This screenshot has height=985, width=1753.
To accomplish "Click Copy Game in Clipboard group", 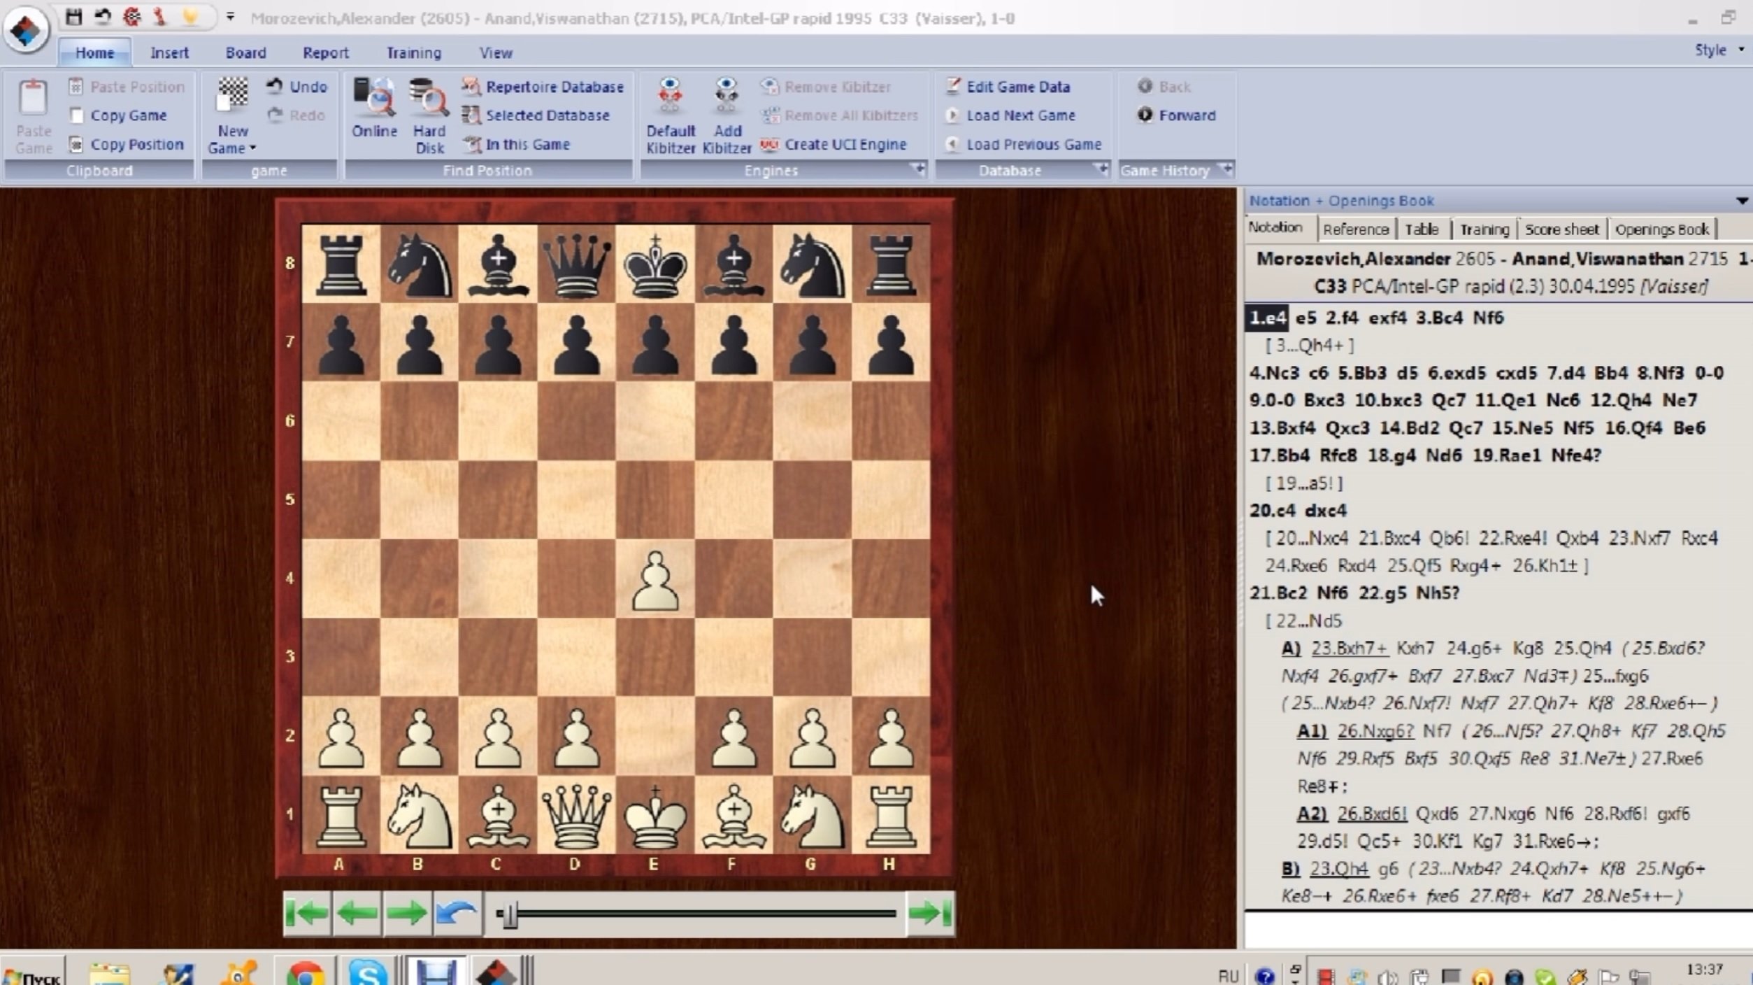I will pyautogui.click(x=117, y=115).
